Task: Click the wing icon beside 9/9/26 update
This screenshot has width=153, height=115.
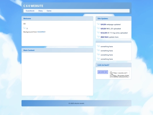Action: 98,28
